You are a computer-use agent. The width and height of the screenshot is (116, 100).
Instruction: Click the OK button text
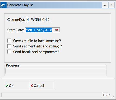coord(11,86)
